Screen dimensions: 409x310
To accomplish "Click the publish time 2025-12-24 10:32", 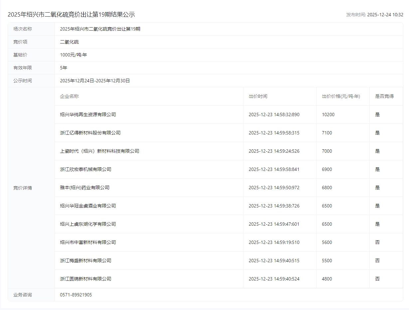I will 385,15.
